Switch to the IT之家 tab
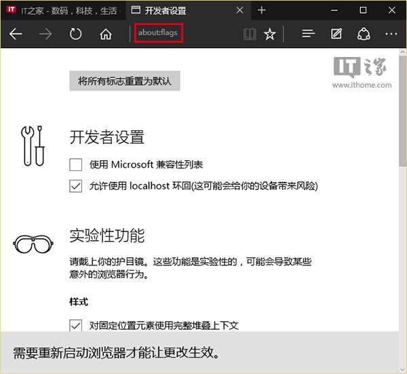 pyautogui.click(x=63, y=10)
